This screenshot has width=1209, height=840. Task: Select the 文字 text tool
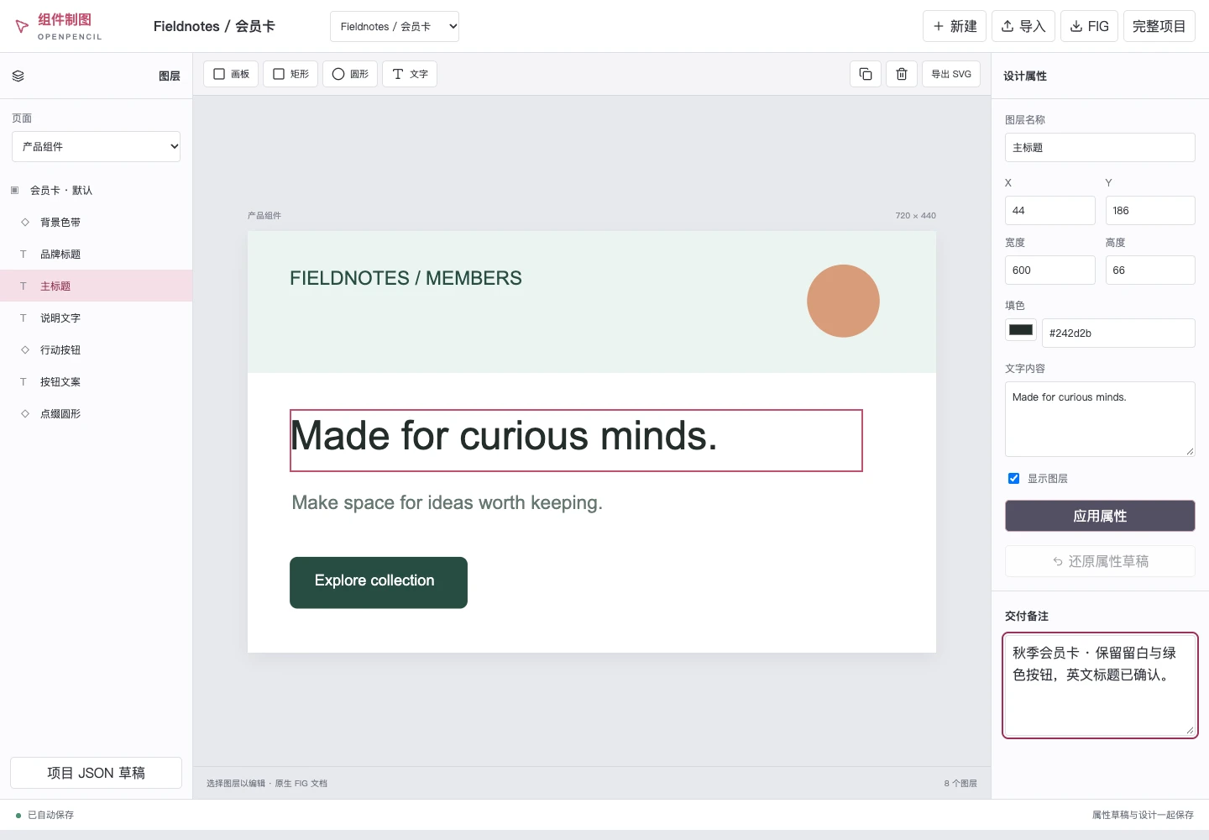[x=410, y=74]
